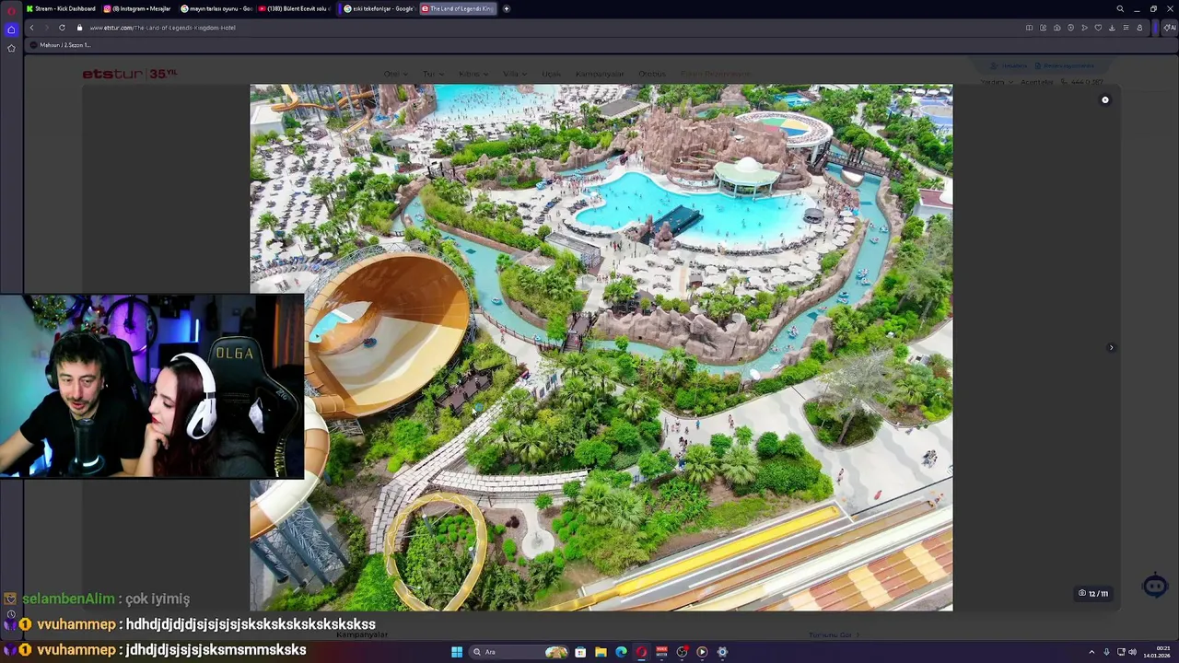Open Microsoft Store from the taskbar
This screenshot has width=1179, height=663.
(580, 652)
